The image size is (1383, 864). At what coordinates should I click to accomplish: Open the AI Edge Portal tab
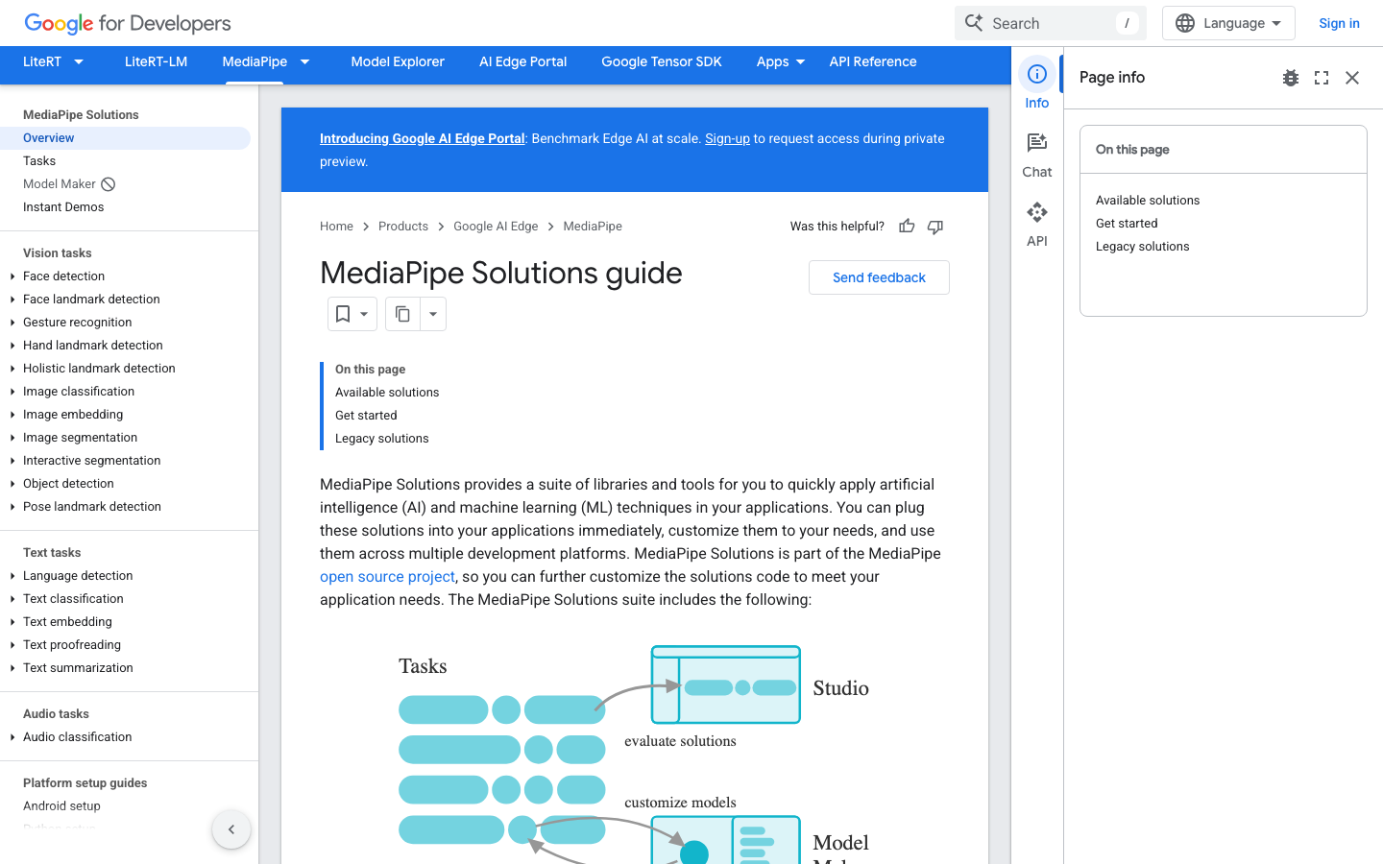pyautogui.click(x=523, y=61)
